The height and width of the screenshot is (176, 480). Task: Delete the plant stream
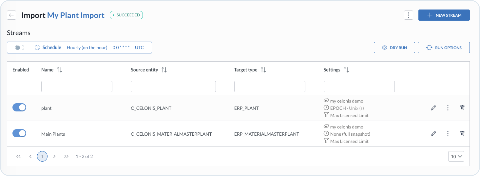[462, 108]
